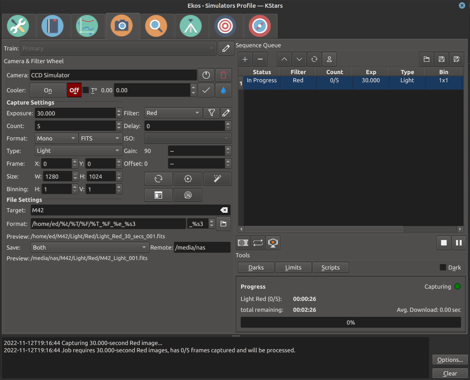Enable the Dark checkbox near Scripts
The height and width of the screenshot is (380, 470).
[442, 267]
